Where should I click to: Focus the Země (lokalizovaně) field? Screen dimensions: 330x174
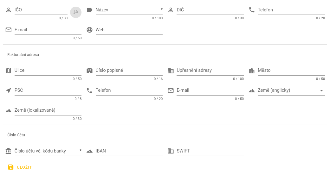(x=48, y=110)
